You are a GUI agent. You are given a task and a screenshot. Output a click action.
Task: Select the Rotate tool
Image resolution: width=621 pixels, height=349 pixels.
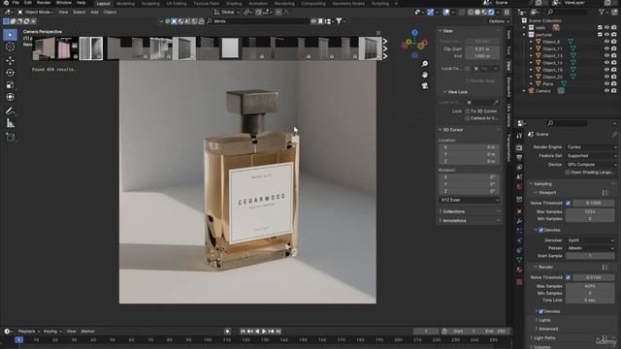[11, 73]
